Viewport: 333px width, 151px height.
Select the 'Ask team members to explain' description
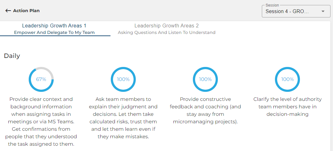(x=123, y=118)
